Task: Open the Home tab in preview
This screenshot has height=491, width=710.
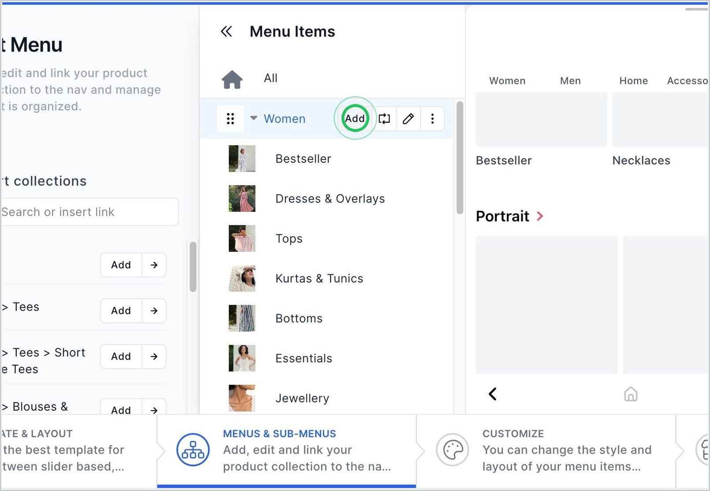Action: point(633,81)
